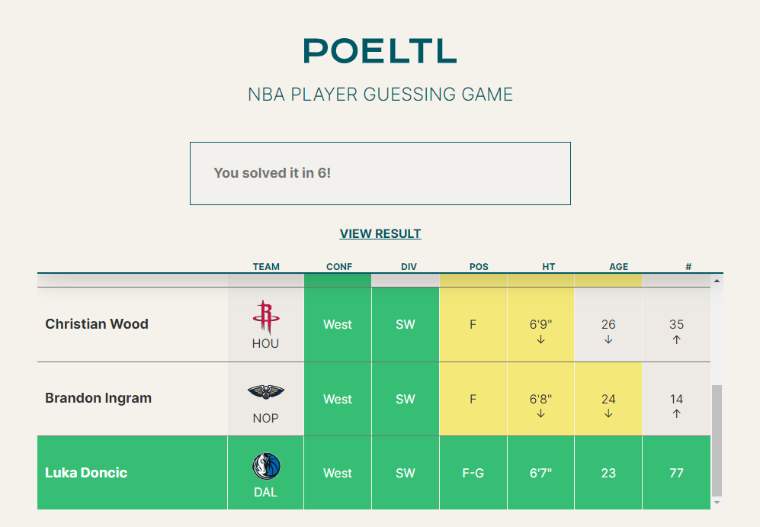Viewport: 760px width, 527px height.
Task: Click the POS column header
Action: click(479, 267)
